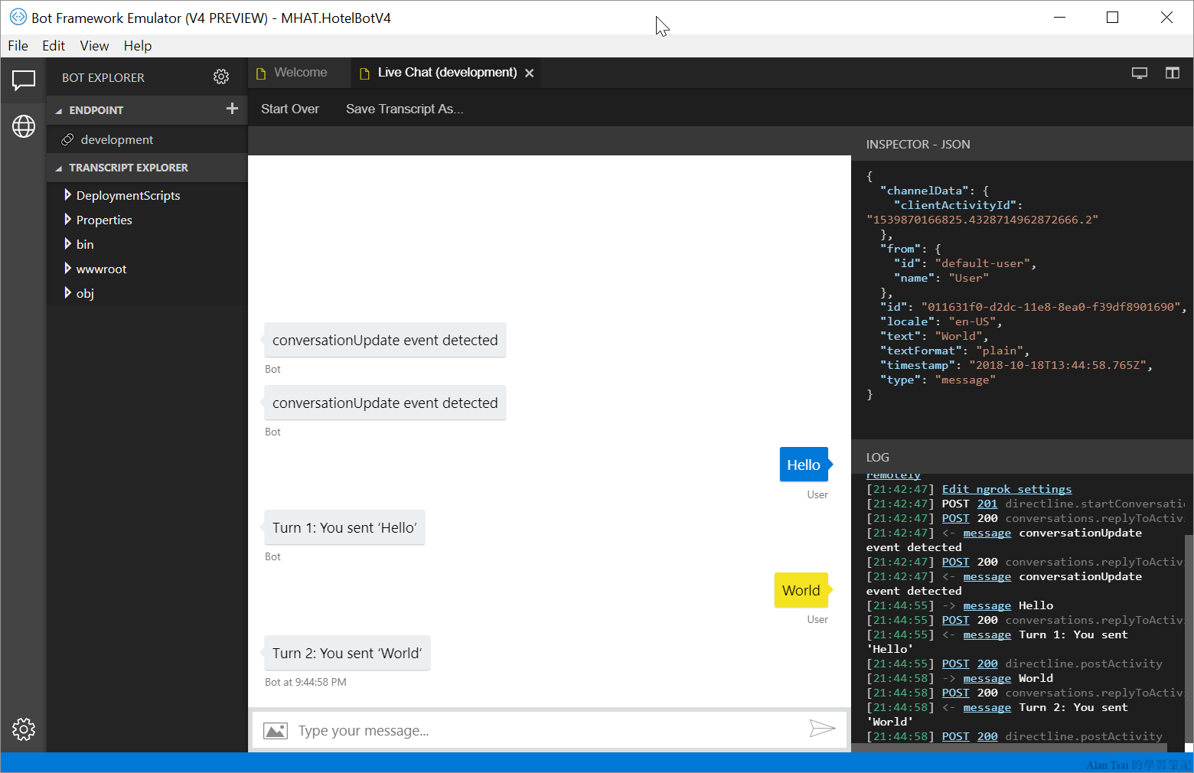The height and width of the screenshot is (773, 1194).
Task: Open the Edit menu
Action: pyautogui.click(x=54, y=46)
